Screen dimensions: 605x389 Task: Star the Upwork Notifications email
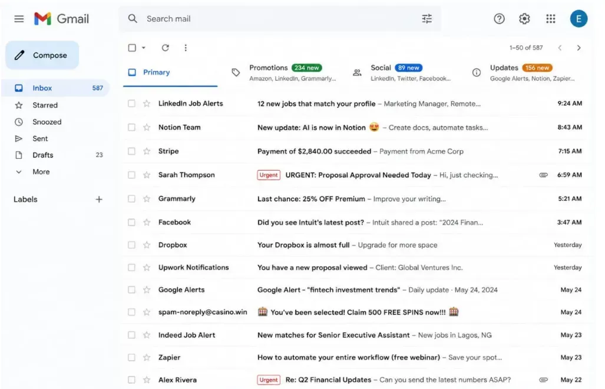(147, 267)
